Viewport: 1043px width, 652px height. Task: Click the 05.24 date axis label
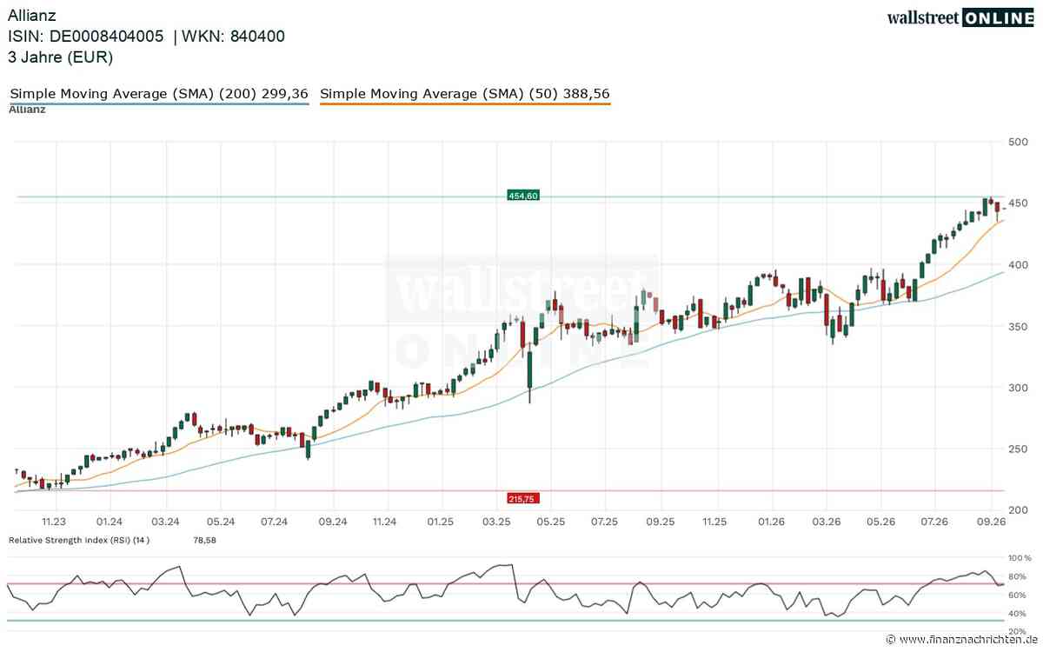point(221,522)
